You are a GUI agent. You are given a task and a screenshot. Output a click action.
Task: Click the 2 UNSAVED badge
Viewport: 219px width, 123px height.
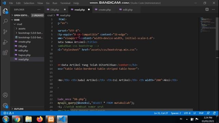click(x=37, y=15)
